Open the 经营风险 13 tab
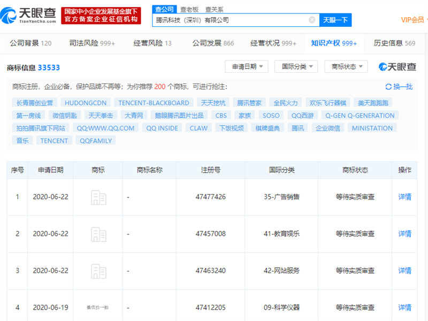The width and height of the screenshot is (428, 321). 152,43
